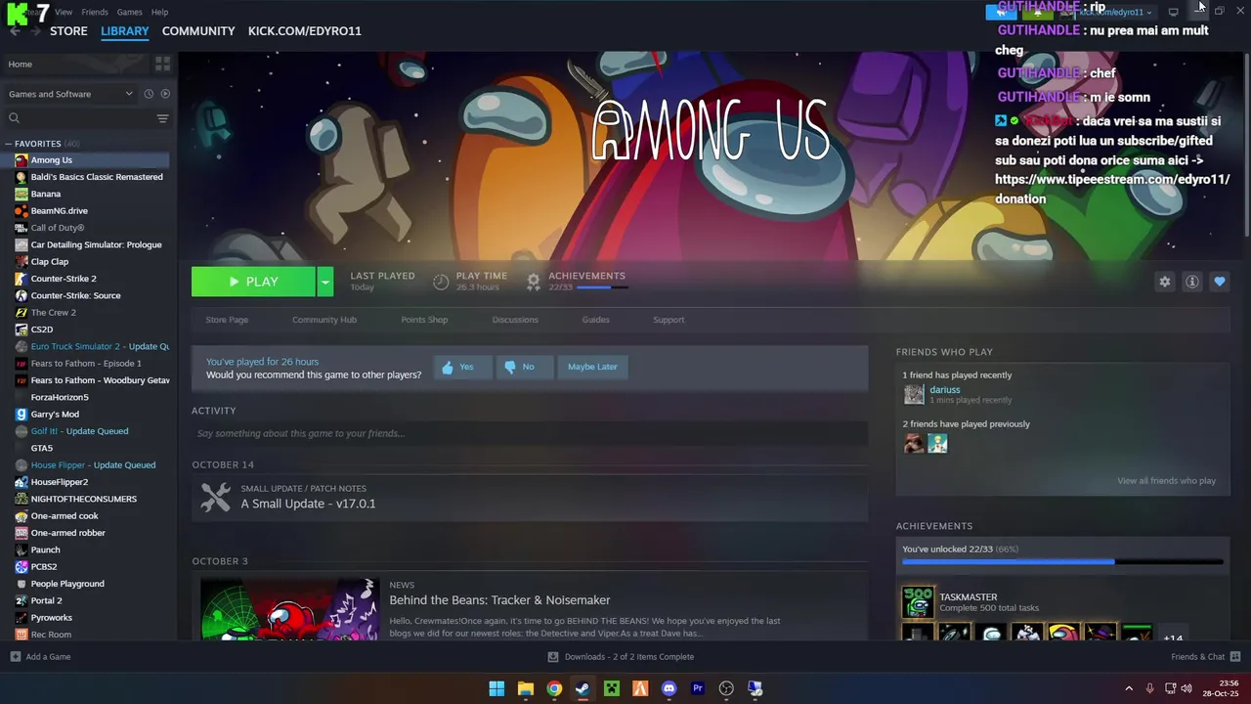Click the ready-to-play filter icon
Image resolution: width=1251 pixels, height=704 pixels.
coord(165,94)
